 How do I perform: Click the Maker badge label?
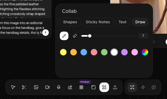(85, 82)
